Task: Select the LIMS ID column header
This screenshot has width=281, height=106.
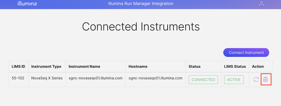Action: coord(19,66)
